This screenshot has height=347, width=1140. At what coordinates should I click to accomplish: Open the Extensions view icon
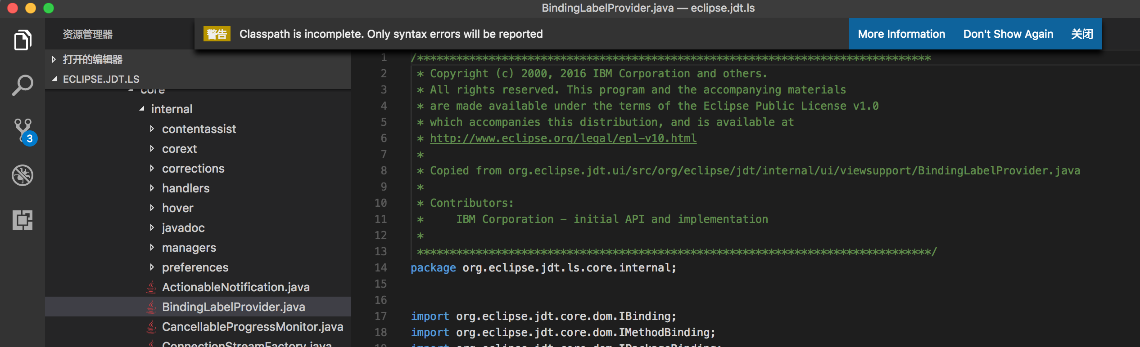tap(23, 220)
